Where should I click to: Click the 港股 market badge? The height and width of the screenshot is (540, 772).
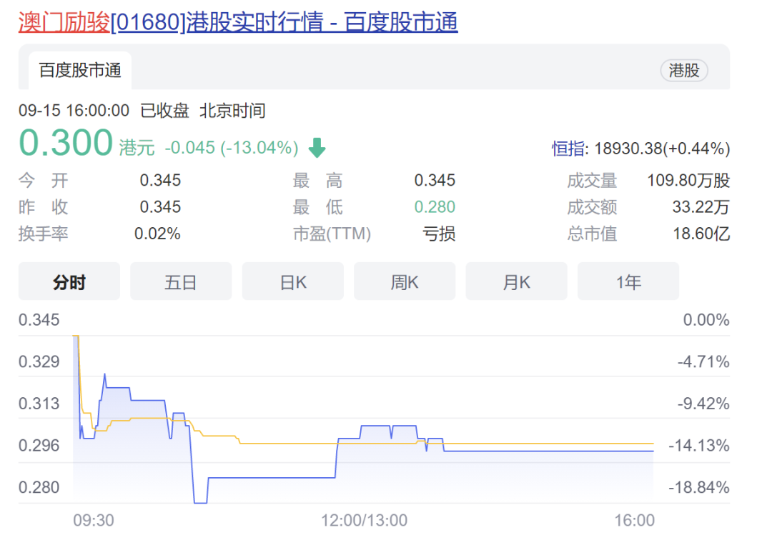point(684,70)
